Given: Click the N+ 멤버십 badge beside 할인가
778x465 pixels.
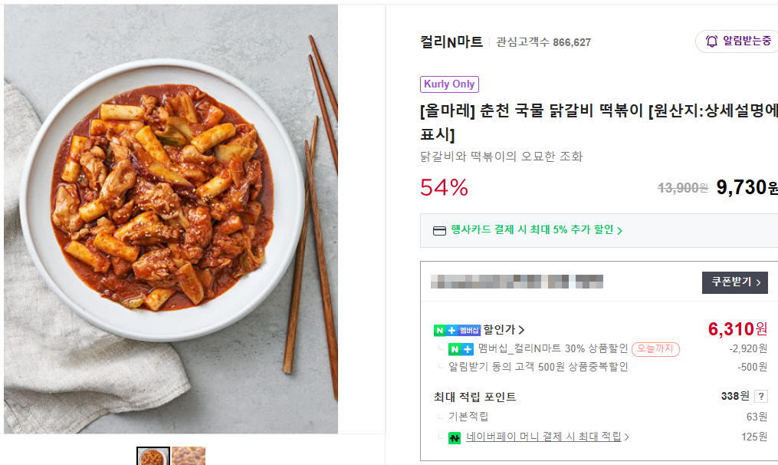Looking at the screenshot, I should [457, 330].
